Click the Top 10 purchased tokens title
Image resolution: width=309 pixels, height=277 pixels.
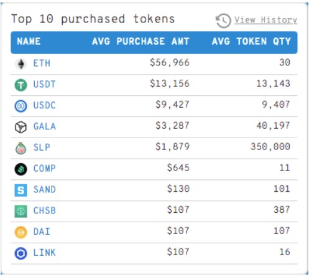pyautogui.click(x=93, y=19)
